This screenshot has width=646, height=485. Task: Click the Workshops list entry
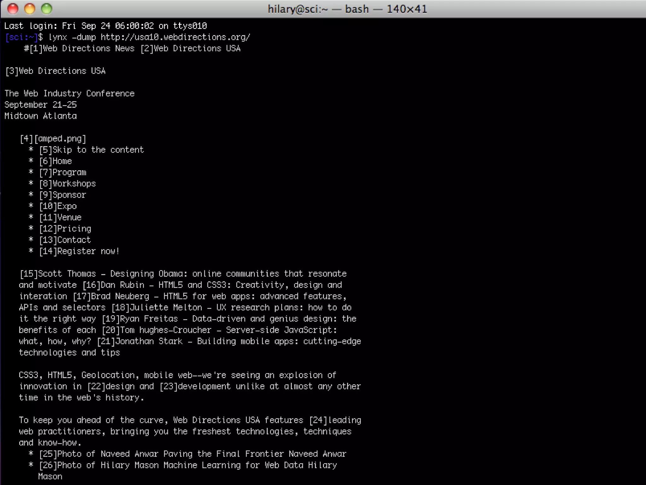tap(74, 184)
